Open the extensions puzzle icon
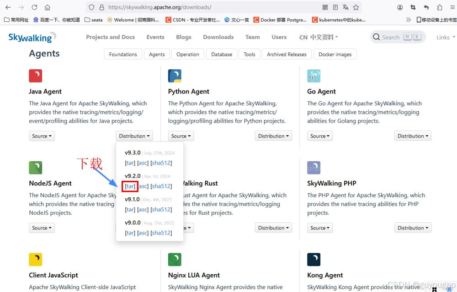 click(x=440, y=7)
